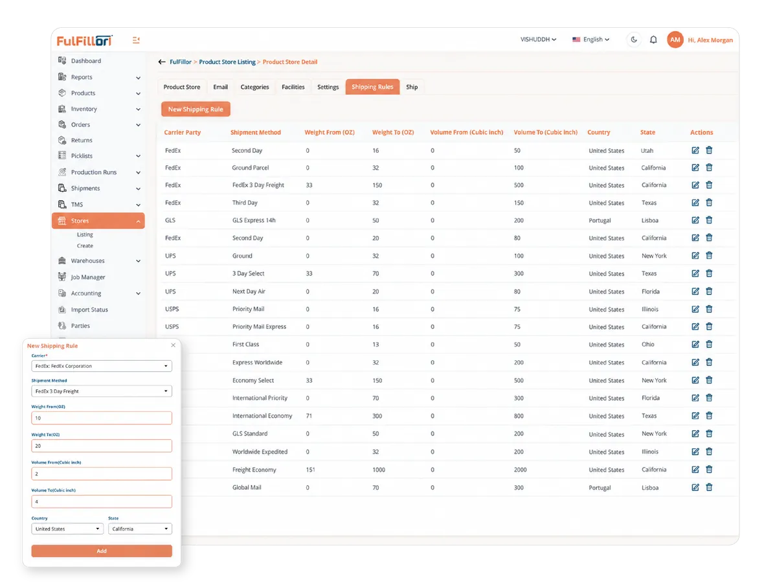The width and height of the screenshot is (777, 583).
Task: Delete the FedEx Ground Parcel rule
Action: point(709,168)
